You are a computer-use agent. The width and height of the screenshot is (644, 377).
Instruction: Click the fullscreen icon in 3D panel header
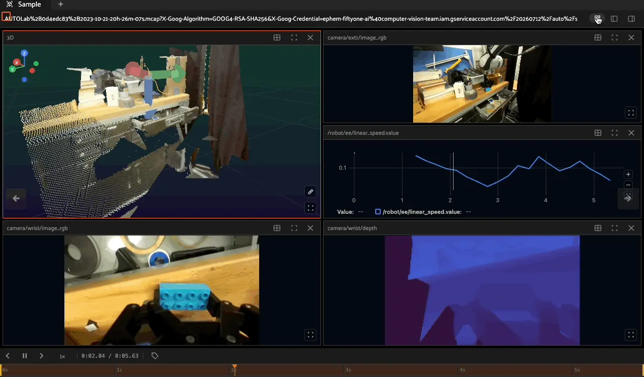click(x=294, y=37)
